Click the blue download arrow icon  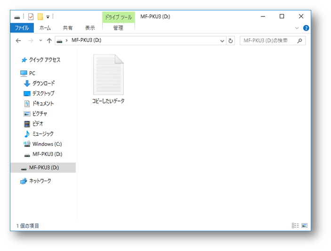pos(27,84)
